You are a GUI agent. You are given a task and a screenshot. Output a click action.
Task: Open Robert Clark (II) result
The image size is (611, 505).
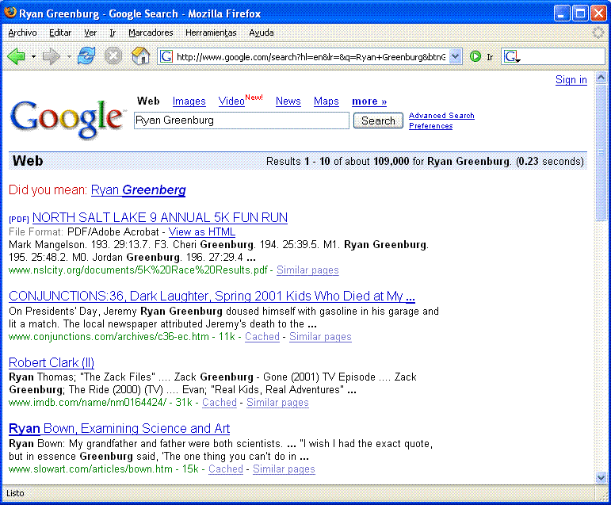point(51,362)
